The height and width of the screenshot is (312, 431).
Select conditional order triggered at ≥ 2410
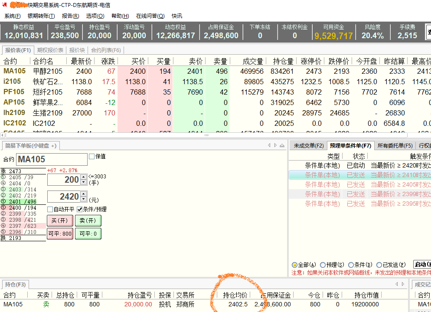point(360,175)
